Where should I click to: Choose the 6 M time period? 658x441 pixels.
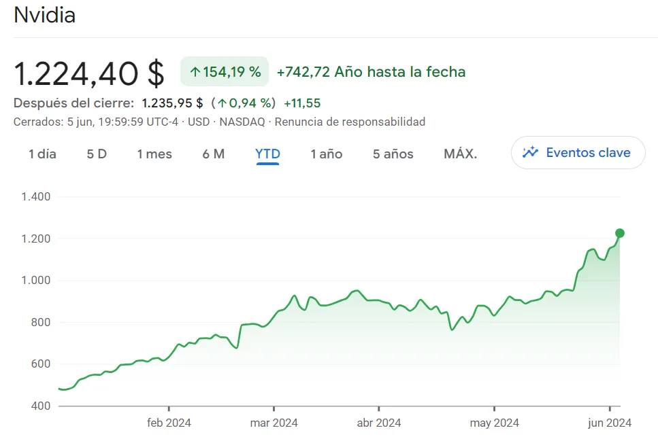click(x=213, y=154)
